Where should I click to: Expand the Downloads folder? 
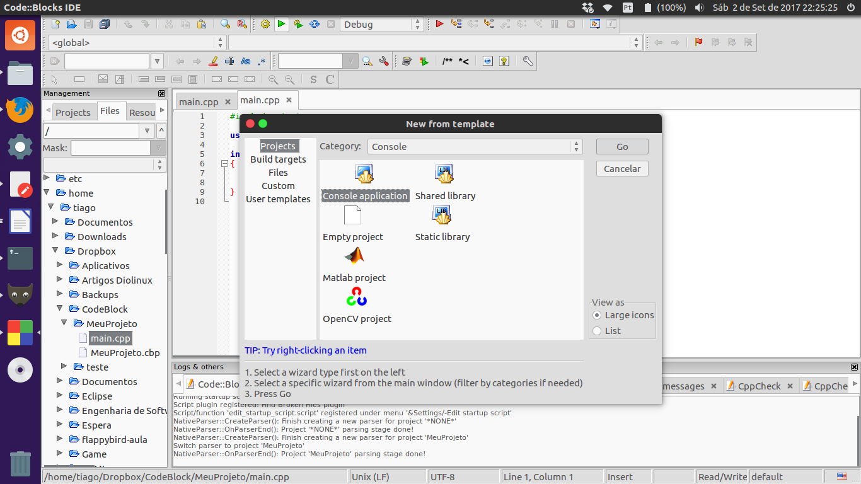click(x=55, y=236)
